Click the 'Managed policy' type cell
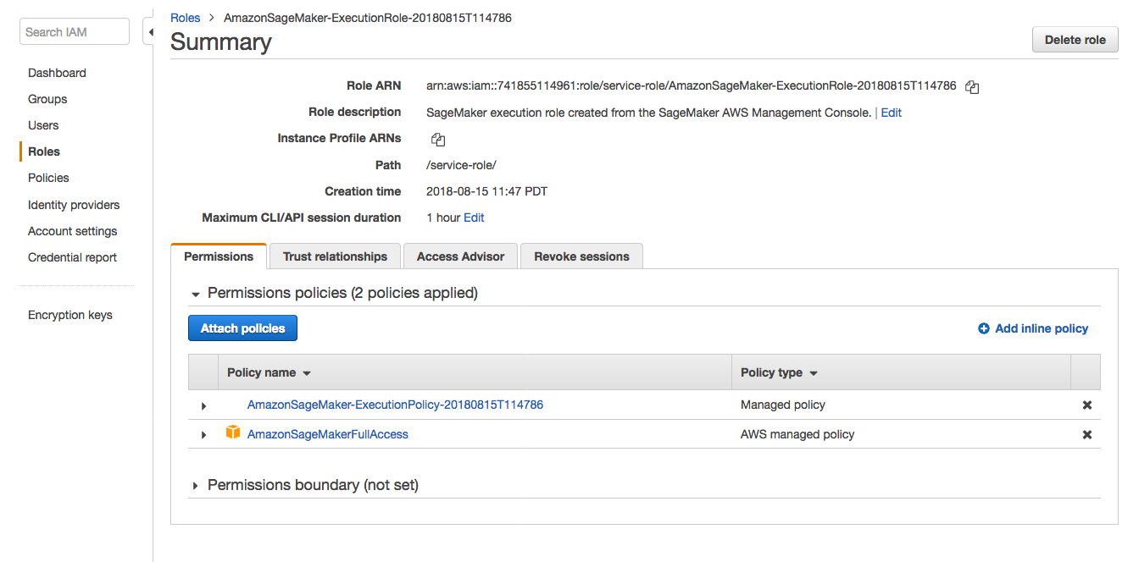Image resolution: width=1128 pixels, height=562 pixels. tap(783, 405)
